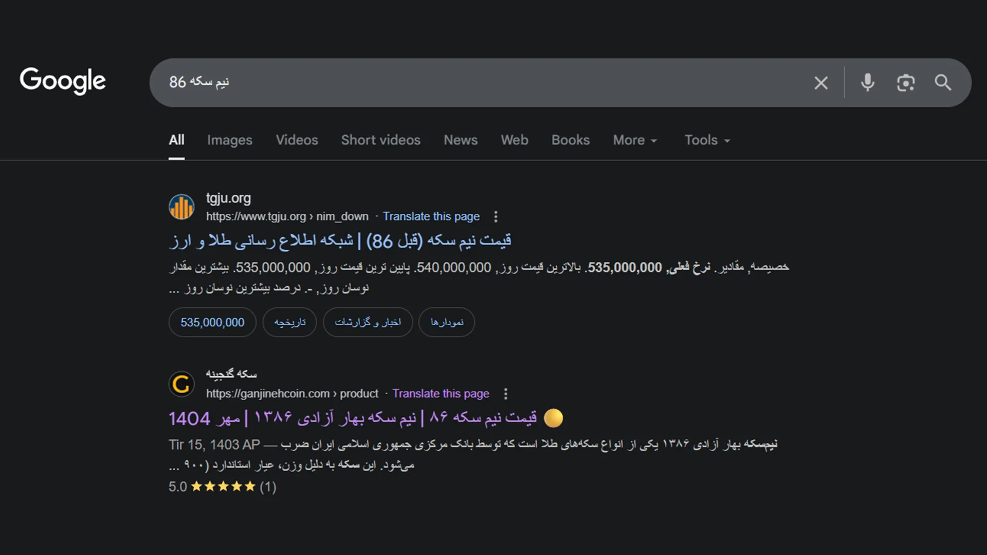Click Translate this page for tgju.org
The image size is (987, 555).
(431, 217)
